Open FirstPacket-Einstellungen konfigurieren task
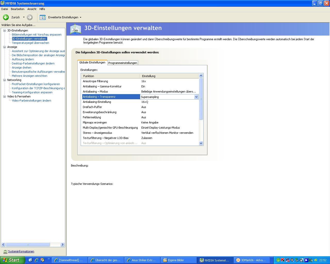Screen dimensions: 330x264 pos(36,84)
